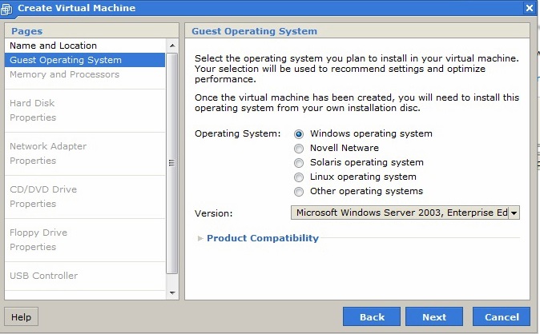Click Properties under Floppy Drive
The height and width of the screenshot is (334, 540).
pos(33,247)
